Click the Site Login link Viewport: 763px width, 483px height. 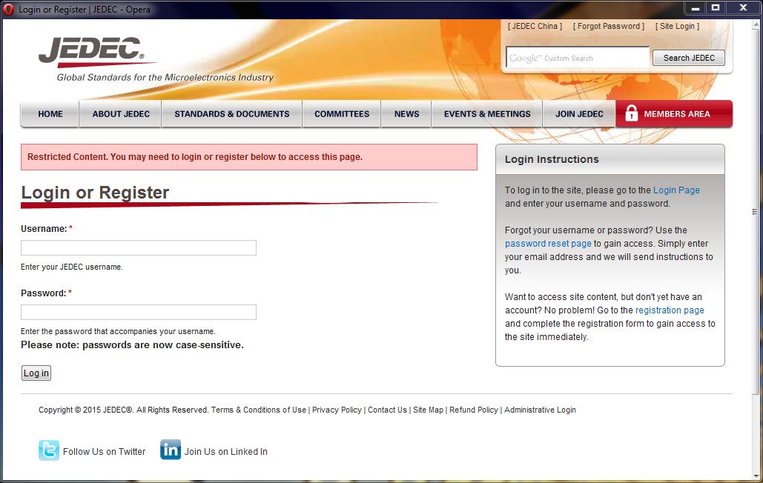coord(677,26)
